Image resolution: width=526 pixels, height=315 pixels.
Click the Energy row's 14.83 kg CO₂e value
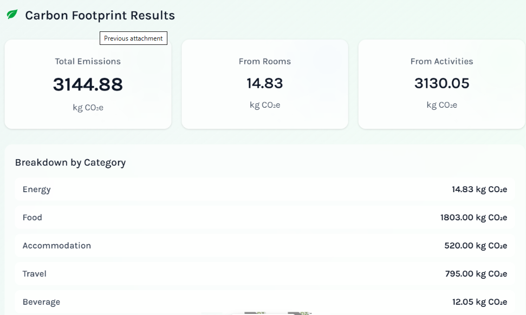pyautogui.click(x=479, y=189)
